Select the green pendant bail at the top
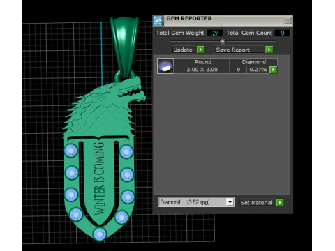Image resolution: width=335 pixels, height=251 pixels. coord(124,47)
